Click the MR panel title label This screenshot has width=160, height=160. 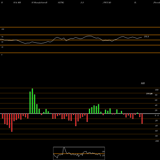click(143, 83)
